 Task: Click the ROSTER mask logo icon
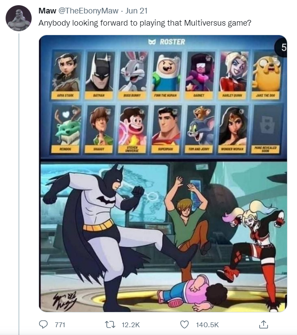152,42
